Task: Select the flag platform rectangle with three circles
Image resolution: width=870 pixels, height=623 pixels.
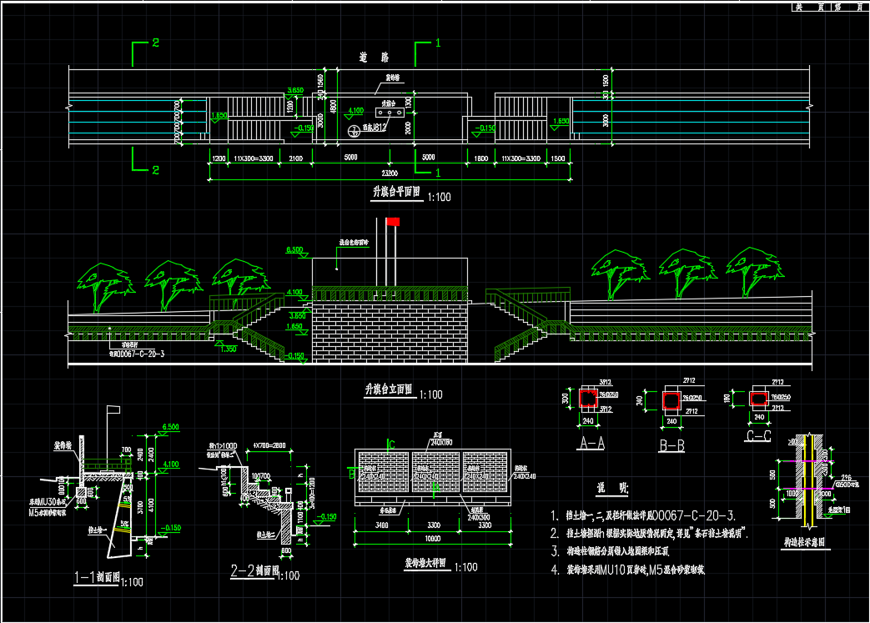Action: [x=390, y=113]
